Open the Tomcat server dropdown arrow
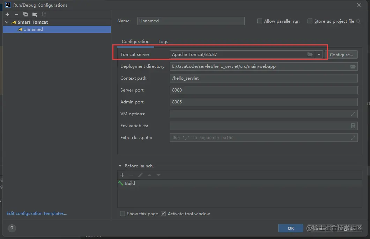Image resolution: width=370 pixels, height=239 pixels. (319, 55)
